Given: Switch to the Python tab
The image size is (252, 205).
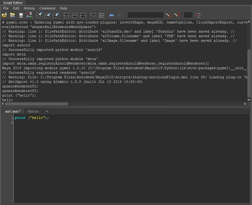Looking at the screenshot, I should (x=33, y=111).
